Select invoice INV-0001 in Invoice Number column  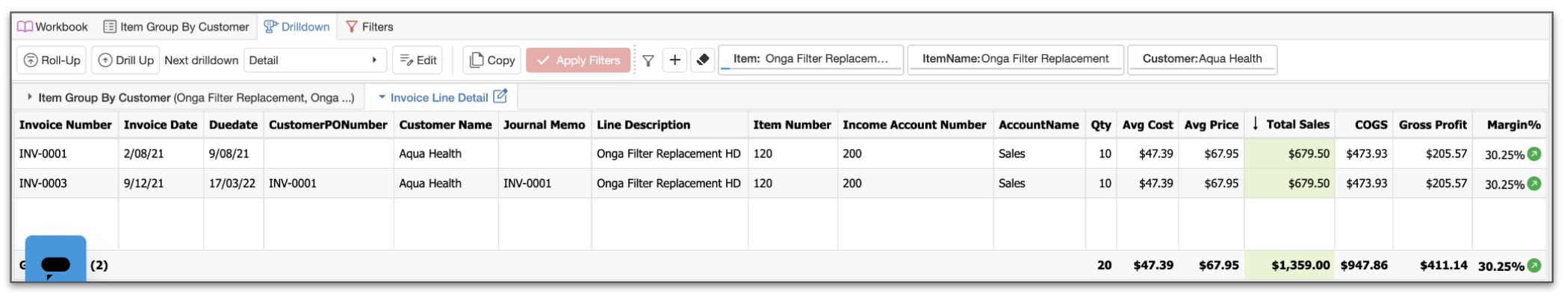43,154
